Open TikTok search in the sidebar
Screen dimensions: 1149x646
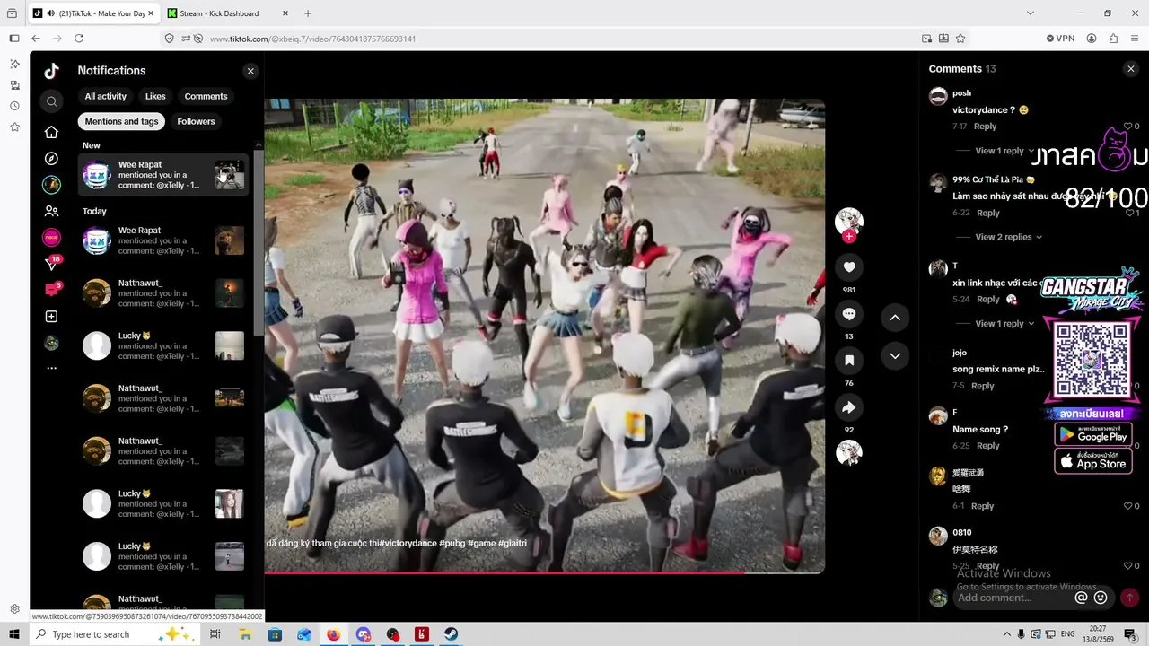click(51, 101)
